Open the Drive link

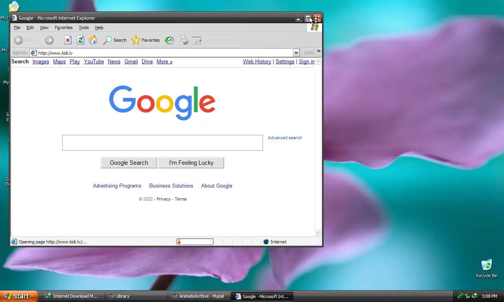click(147, 62)
